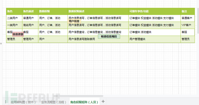Select the green 敏感信息掩码 label
The height and width of the screenshot is (105, 199).
click(109, 36)
